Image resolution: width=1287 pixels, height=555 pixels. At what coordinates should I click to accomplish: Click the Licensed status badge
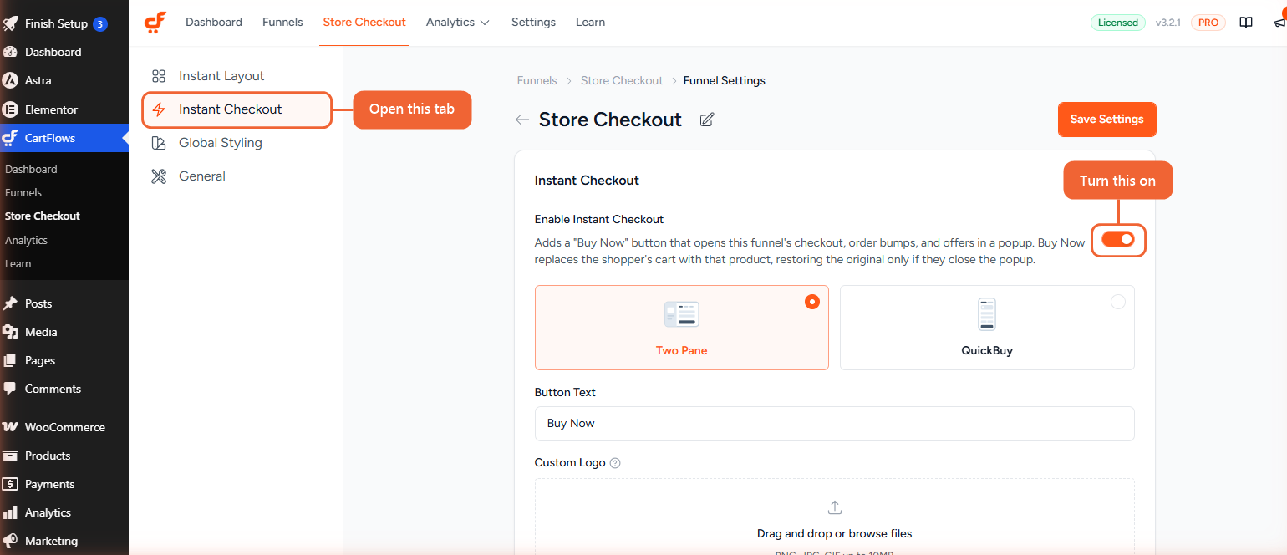(x=1118, y=23)
